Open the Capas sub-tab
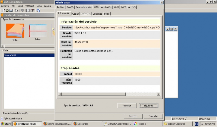 click(75, 14)
